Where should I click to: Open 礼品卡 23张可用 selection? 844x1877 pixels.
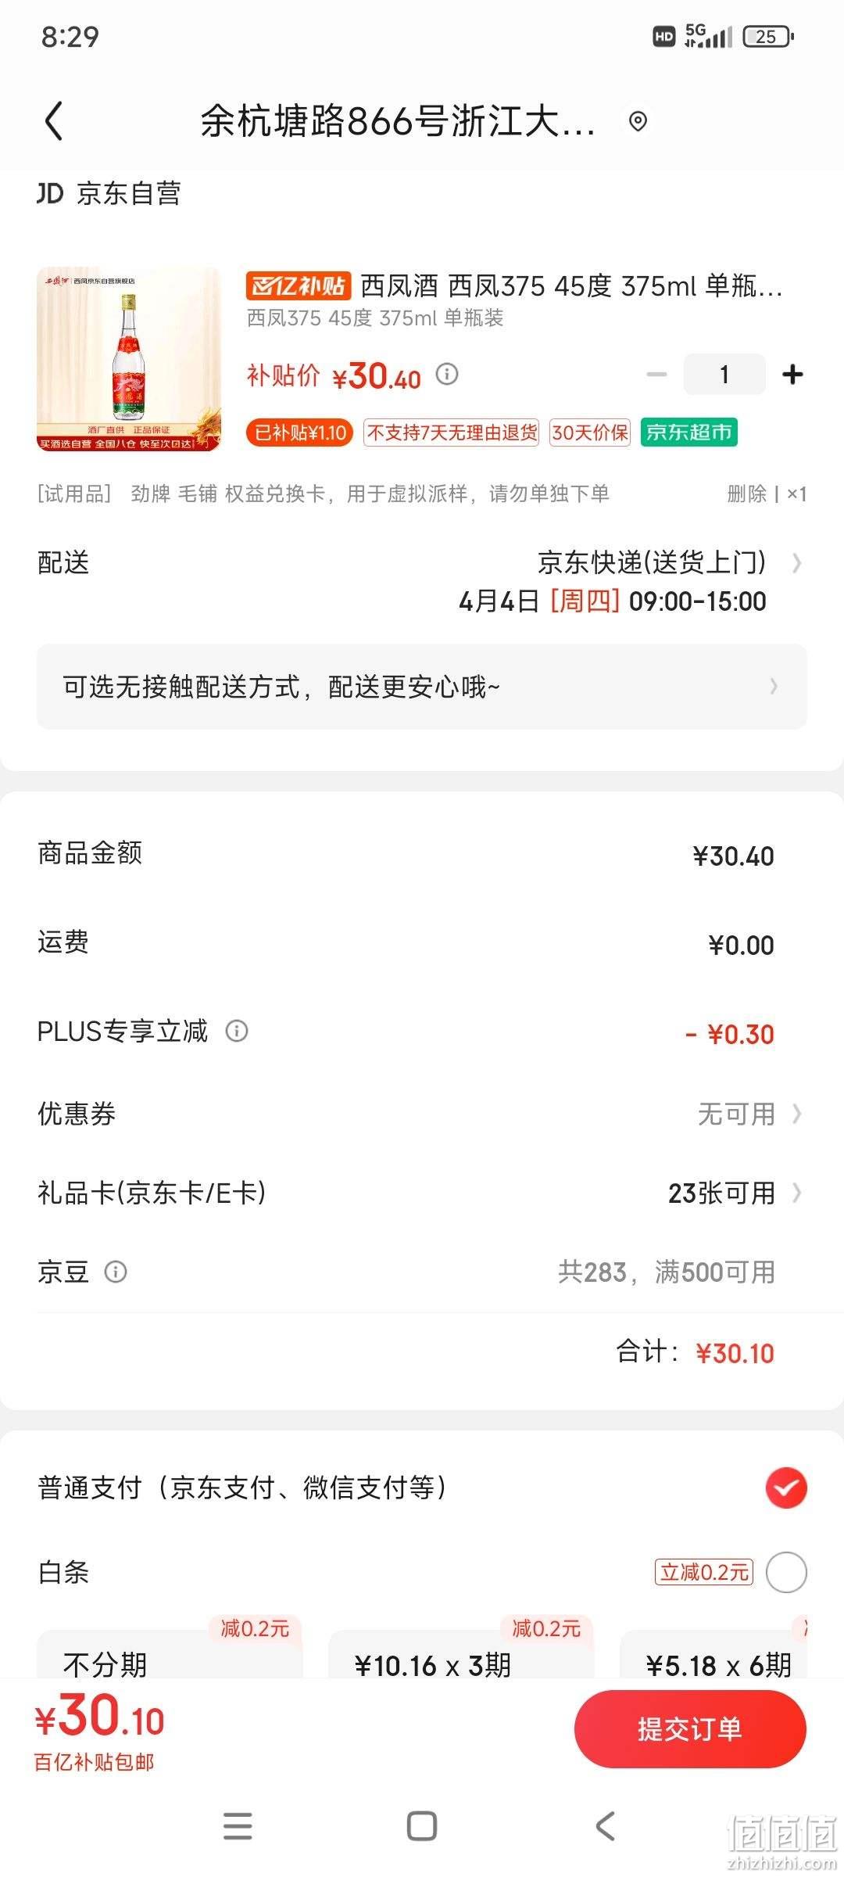click(x=422, y=1193)
